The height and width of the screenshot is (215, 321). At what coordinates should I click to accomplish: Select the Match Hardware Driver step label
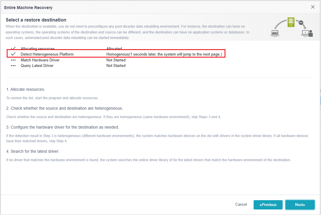click(x=40, y=60)
